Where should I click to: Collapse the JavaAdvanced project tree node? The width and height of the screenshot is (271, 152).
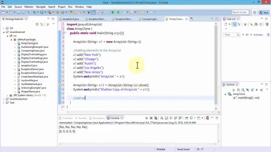[4, 32]
